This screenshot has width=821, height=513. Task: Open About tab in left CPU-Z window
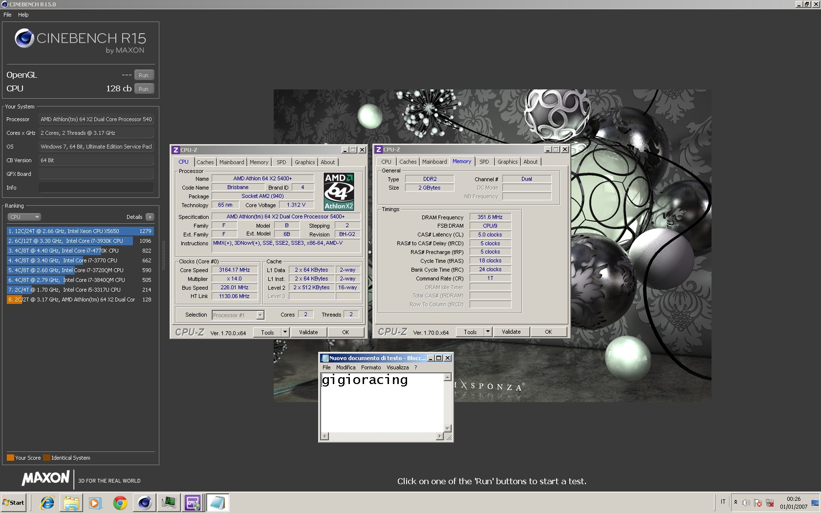coord(328,162)
